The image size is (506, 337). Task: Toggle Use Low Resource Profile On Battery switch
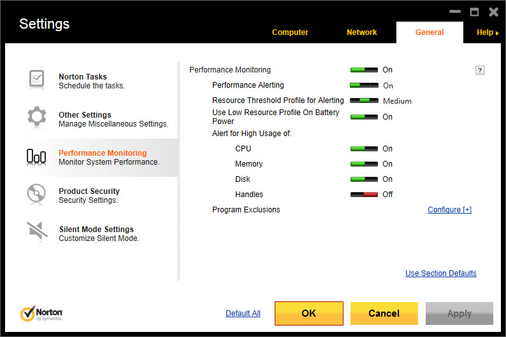[364, 117]
